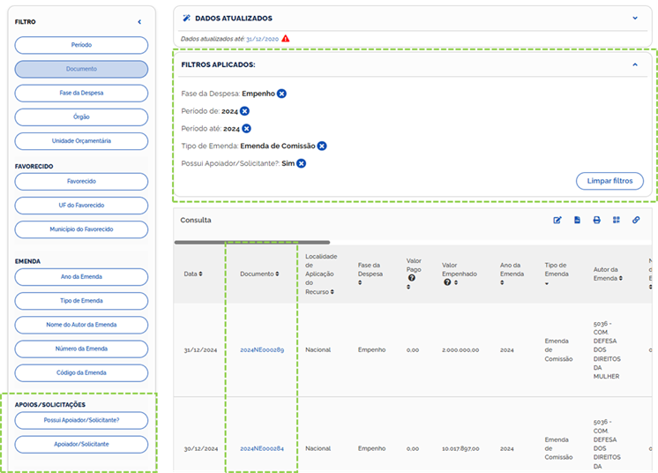Remove the Possui Apoiador/Solicitante Sim filter
This screenshot has width=658, height=473.
(x=301, y=163)
